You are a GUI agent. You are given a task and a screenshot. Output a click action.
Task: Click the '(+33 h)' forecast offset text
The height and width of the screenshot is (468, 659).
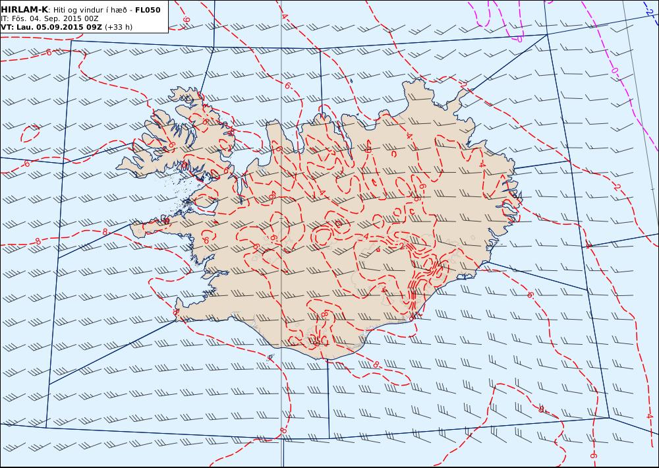(119, 27)
